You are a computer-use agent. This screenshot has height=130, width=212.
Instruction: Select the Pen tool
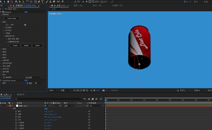[39, 2]
